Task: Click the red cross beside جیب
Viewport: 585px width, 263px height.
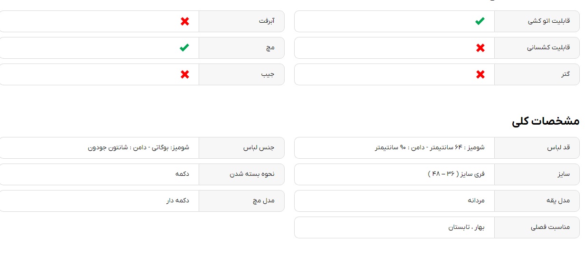Action: point(185,74)
